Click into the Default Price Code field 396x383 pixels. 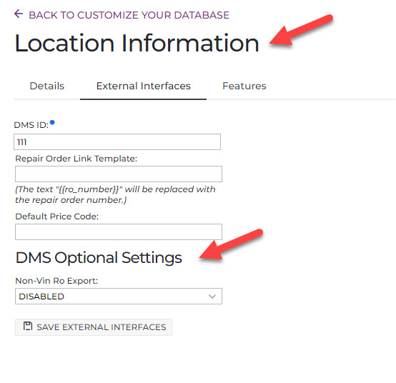coord(119,232)
